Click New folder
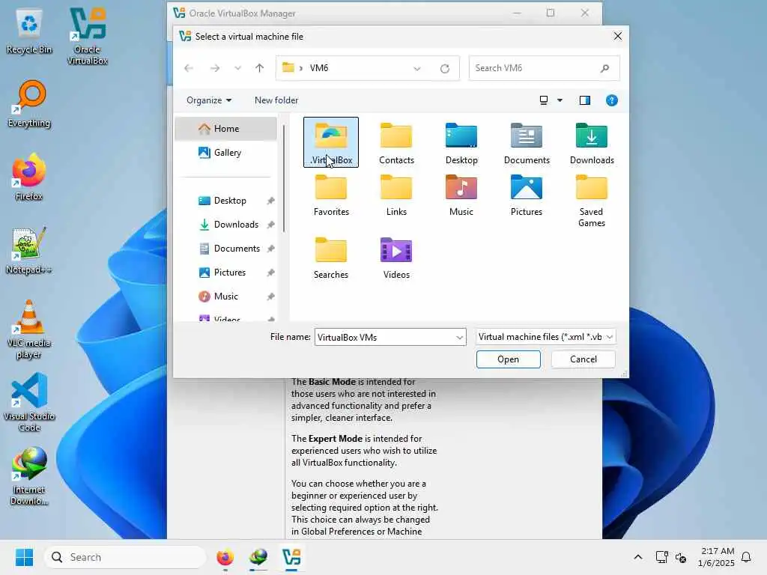Image resolution: width=767 pixels, height=575 pixels. click(x=276, y=100)
